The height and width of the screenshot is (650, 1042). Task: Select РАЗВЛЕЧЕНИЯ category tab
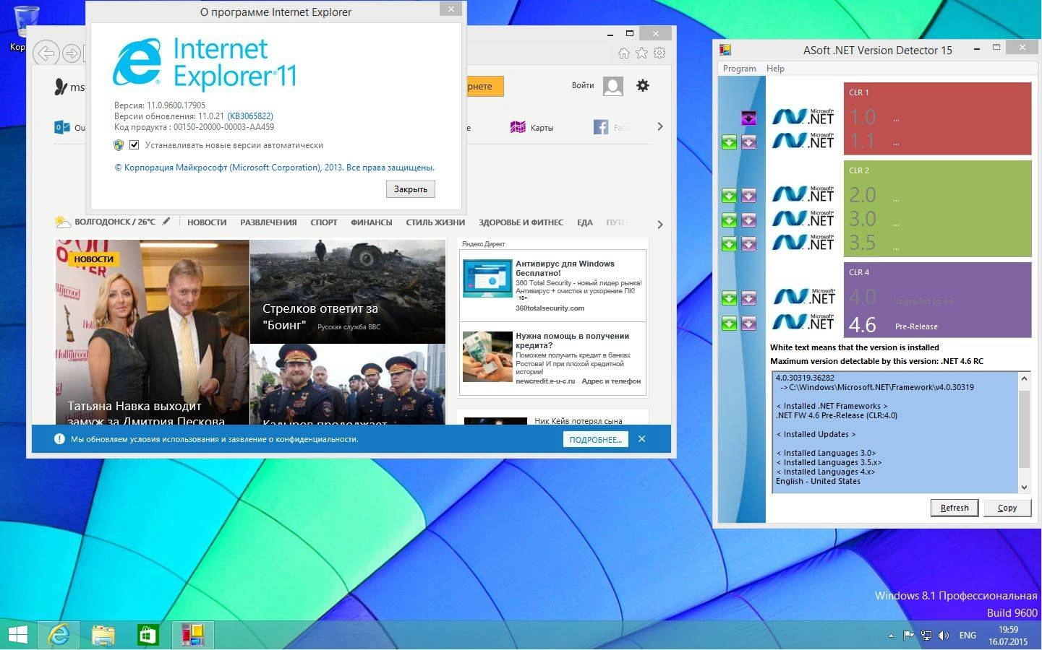(x=268, y=222)
